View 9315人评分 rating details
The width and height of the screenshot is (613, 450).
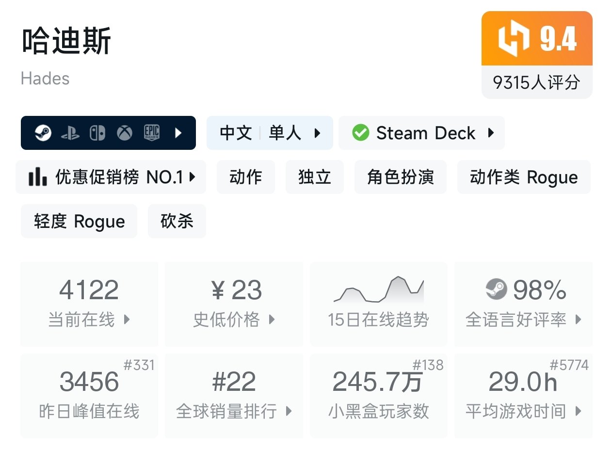(x=536, y=83)
